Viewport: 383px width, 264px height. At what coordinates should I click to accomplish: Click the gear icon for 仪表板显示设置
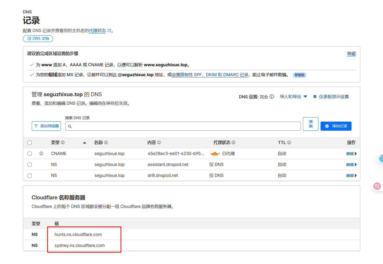315,96
